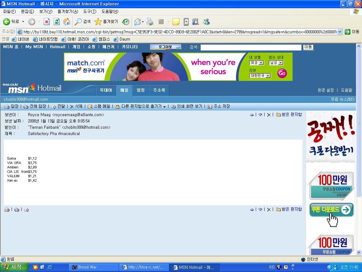Screen dimensions: 362x272
Task: Expand 다른 편지함으로 옮기기 dropdown
Action: [x=164, y=107]
